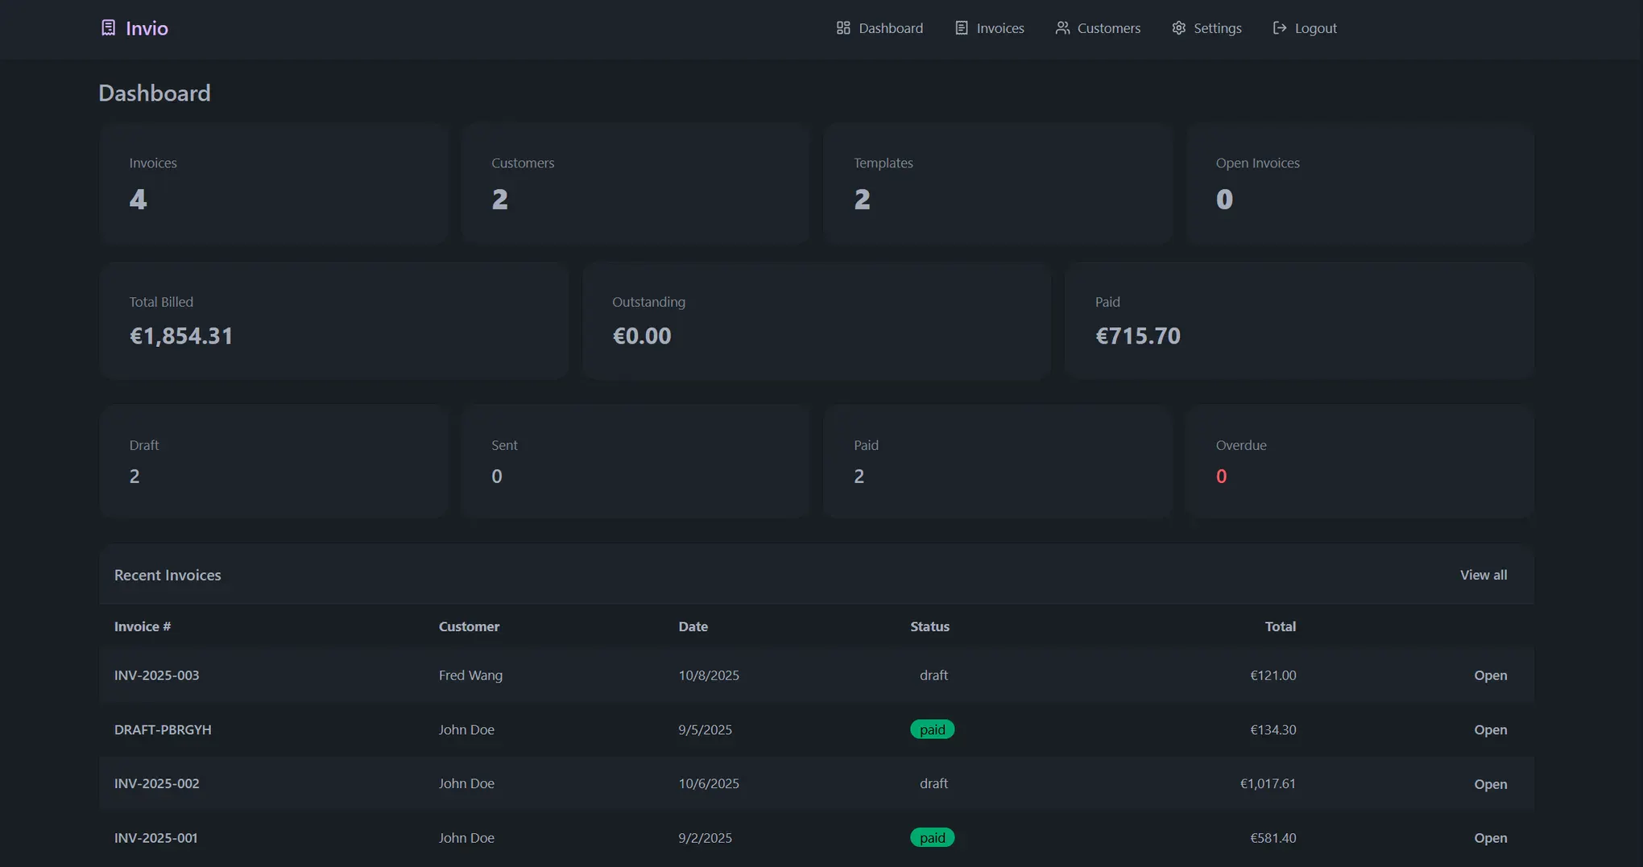Click the Sent status count card

click(635, 461)
